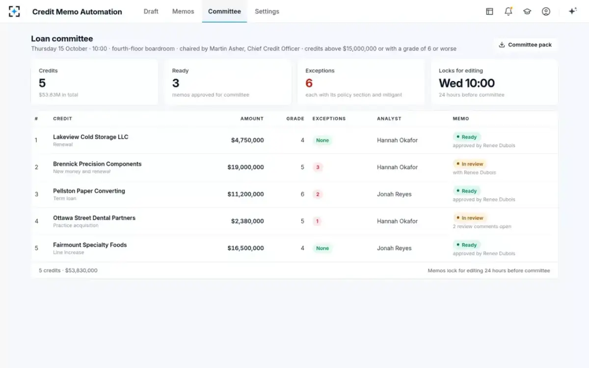Click 'with Renee Dubois' under Brennick

(474, 173)
